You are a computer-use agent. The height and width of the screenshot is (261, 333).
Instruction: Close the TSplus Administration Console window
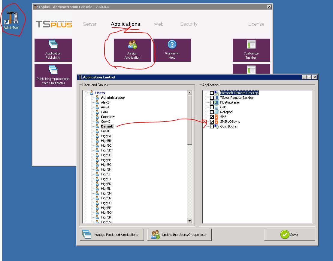pos(269,7)
